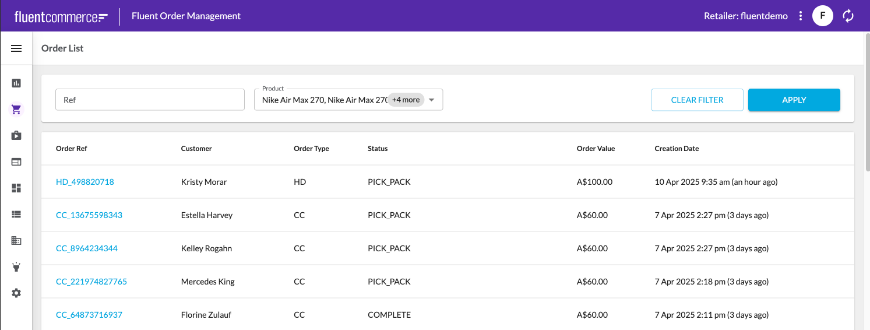This screenshot has height=330, width=870.
Task: Expand the Product filter dropdown arrow
Action: pos(432,100)
